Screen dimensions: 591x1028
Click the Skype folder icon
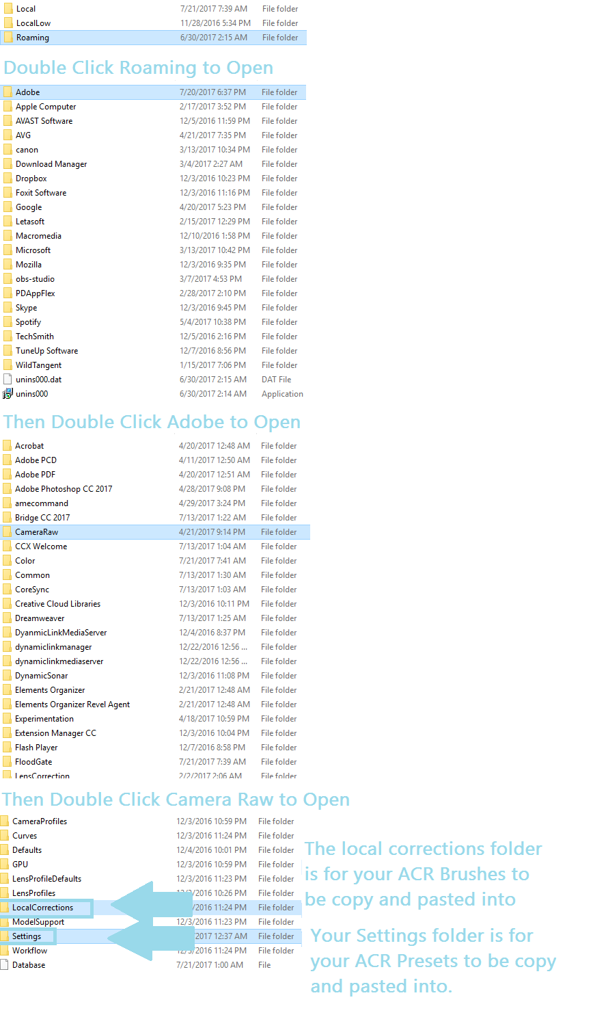[x=8, y=308]
